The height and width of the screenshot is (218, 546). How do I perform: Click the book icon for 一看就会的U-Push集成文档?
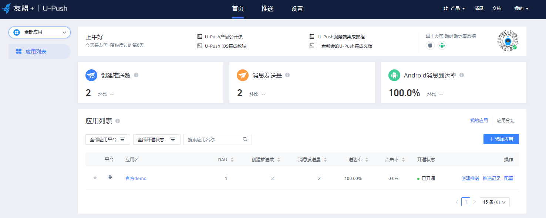pos(312,46)
